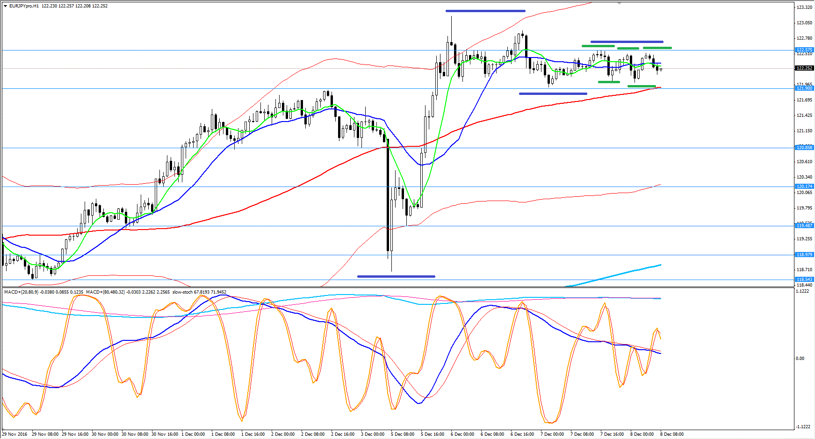Select the 121.900 horizontal level price tag
Screen dimensions: 815x439
[x=804, y=88]
